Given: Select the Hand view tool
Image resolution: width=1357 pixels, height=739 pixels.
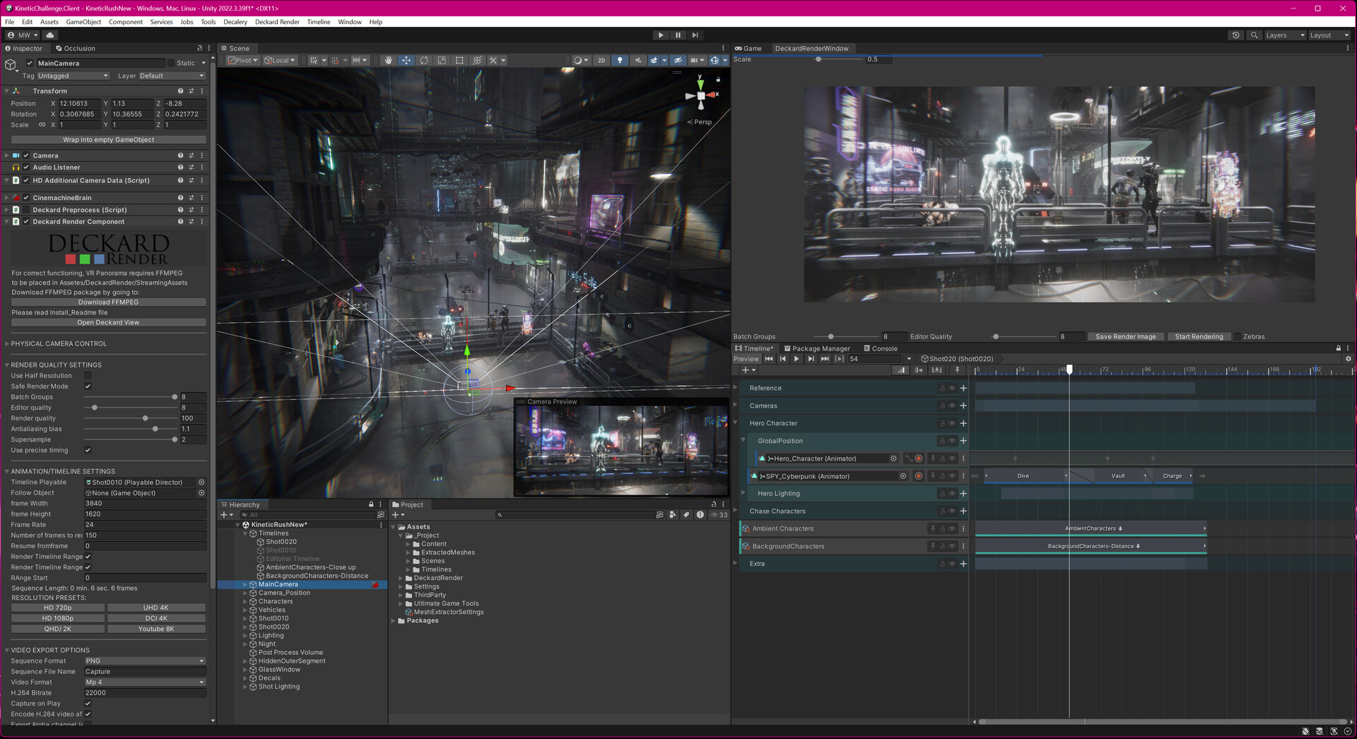Looking at the screenshot, I should [x=388, y=61].
